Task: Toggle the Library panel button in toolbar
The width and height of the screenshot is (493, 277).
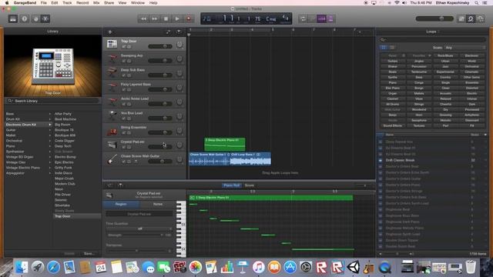Action: [x=12, y=18]
